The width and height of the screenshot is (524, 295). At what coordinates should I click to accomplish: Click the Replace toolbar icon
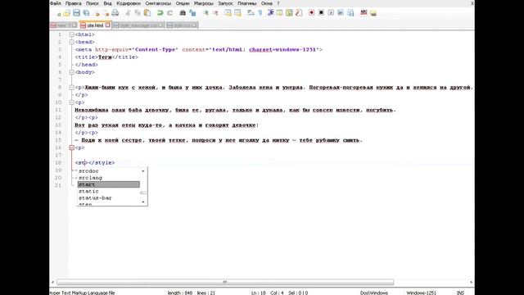pyautogui.click(x=192, y=13)
